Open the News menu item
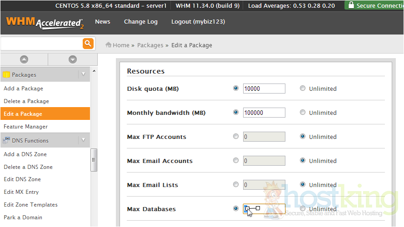This screenshot has width=404, height=227. pyautogui.click(x=102, y=22)
